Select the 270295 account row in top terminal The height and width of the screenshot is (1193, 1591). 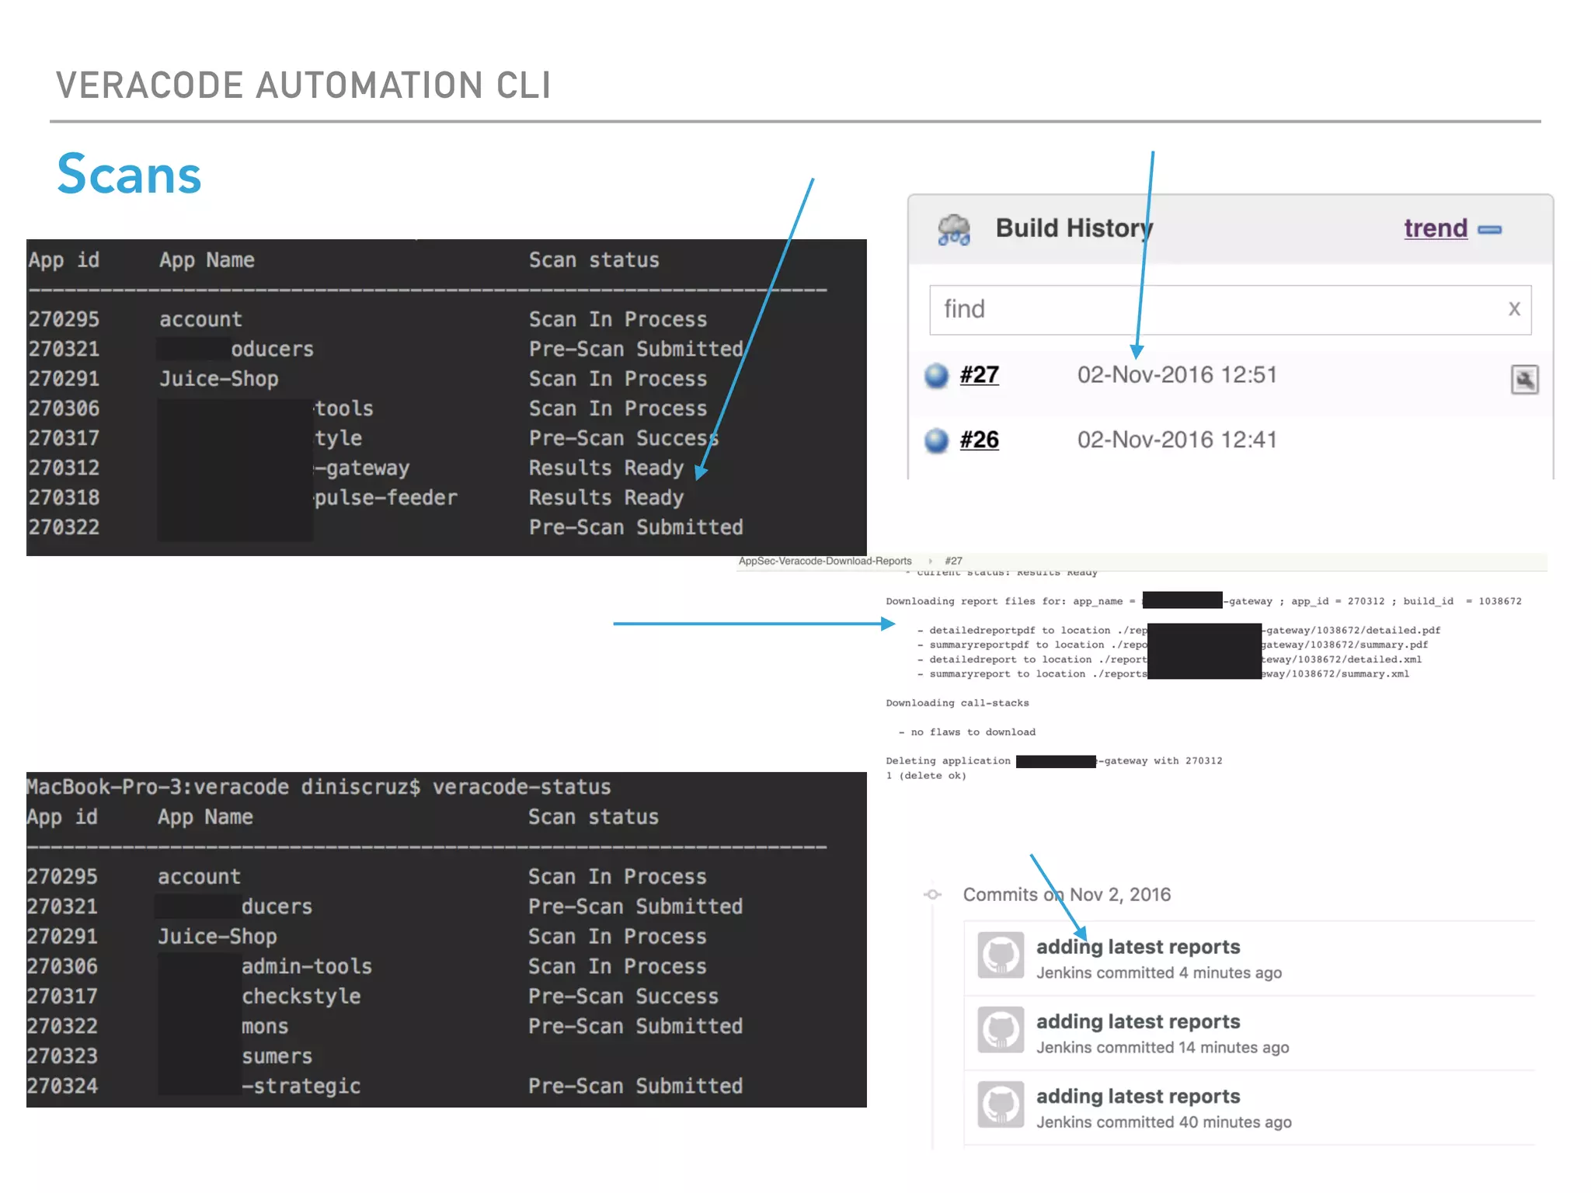pyautogui.click(x=368, y=320)
